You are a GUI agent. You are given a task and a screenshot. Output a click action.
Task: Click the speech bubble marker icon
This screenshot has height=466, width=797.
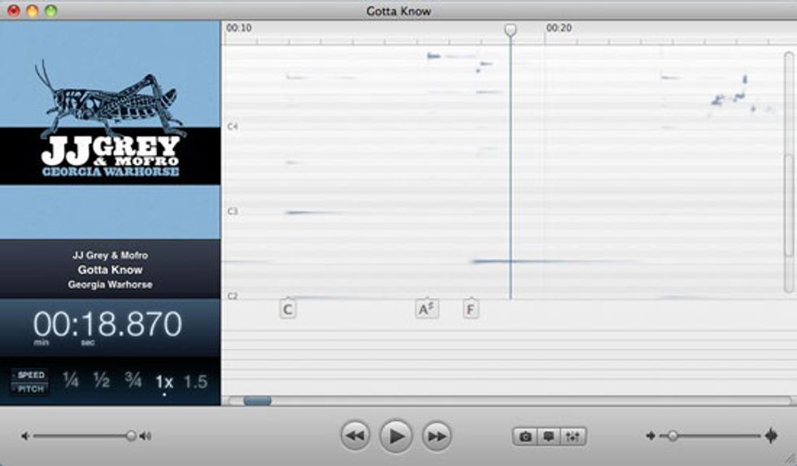(x=548, y=436)
